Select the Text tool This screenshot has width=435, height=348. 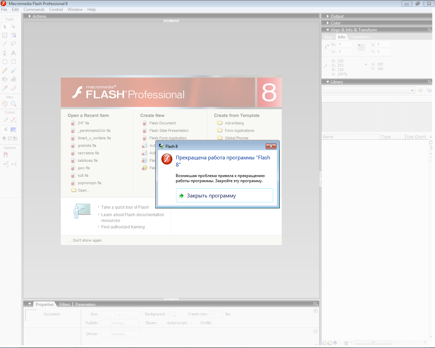[x=14, y=53]
